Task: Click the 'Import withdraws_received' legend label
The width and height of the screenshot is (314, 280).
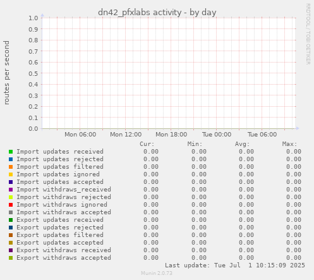Action: 64,190
